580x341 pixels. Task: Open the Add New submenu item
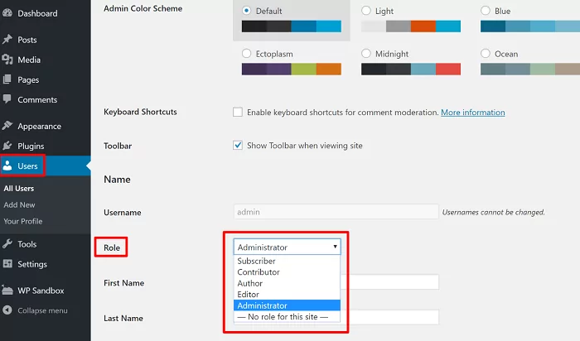[19, 204]
